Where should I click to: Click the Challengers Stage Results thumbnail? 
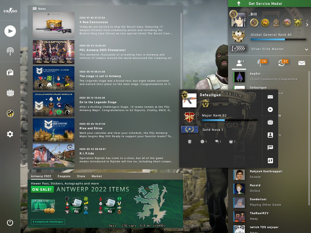click(x=53, y=104)
